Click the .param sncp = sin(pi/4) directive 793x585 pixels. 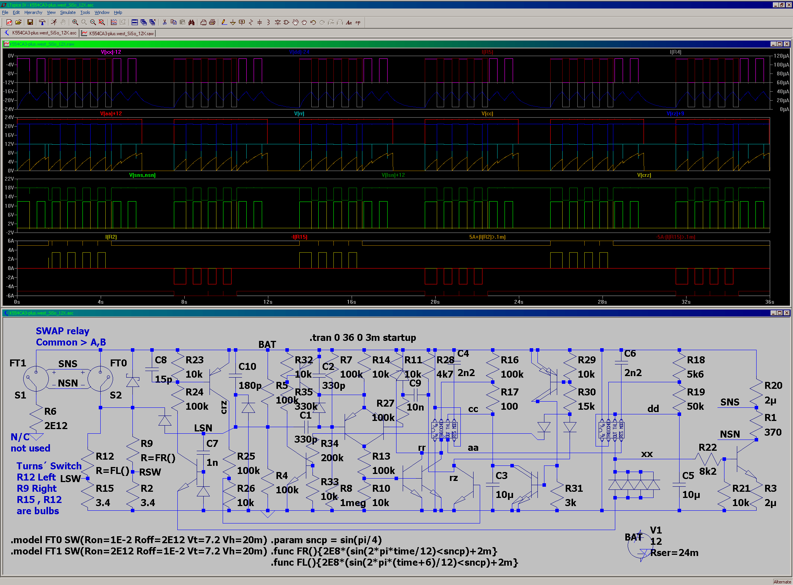pos(326,540)
